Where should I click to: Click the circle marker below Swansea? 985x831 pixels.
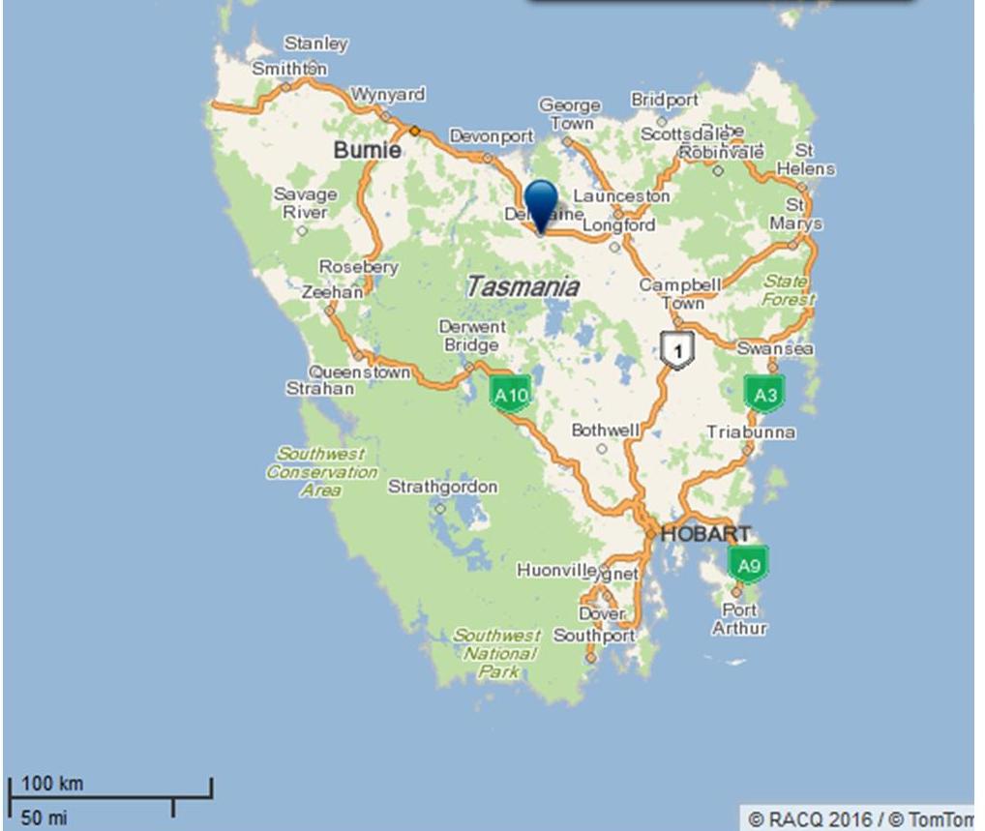coord(772,367)
